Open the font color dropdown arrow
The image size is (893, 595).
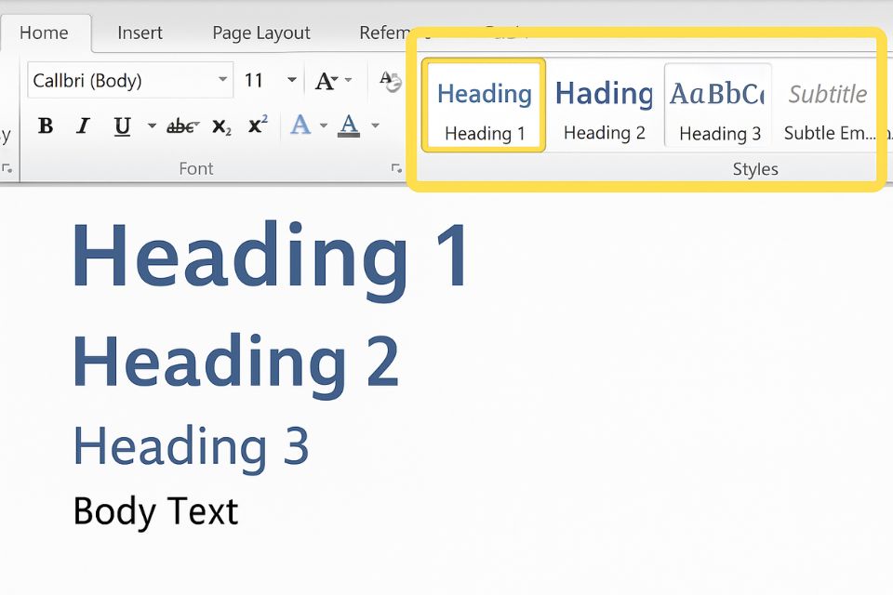click(375, 126)
